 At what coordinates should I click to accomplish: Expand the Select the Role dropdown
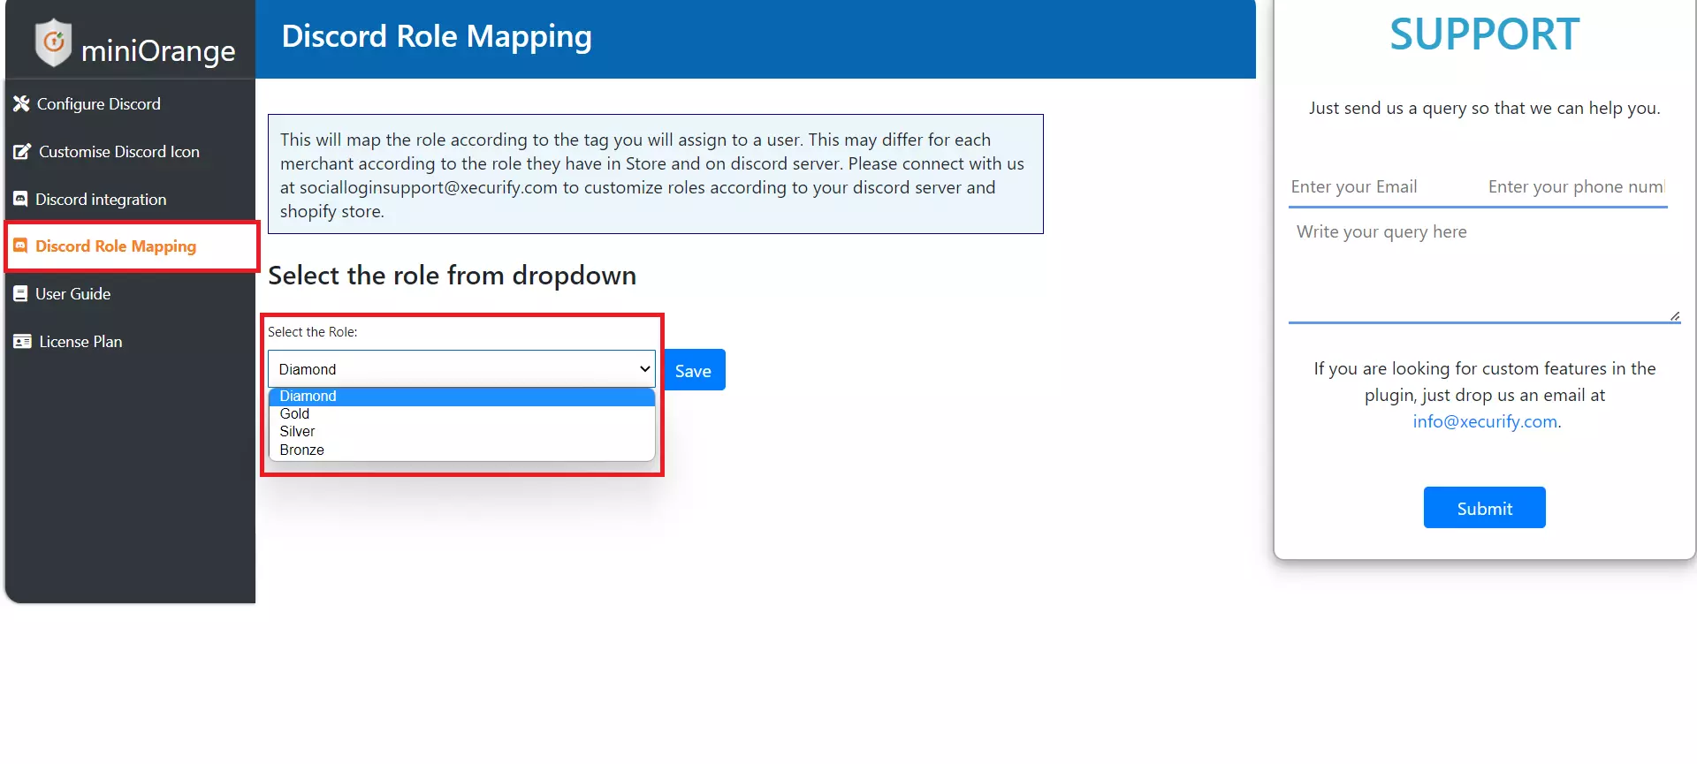point(461,368)
